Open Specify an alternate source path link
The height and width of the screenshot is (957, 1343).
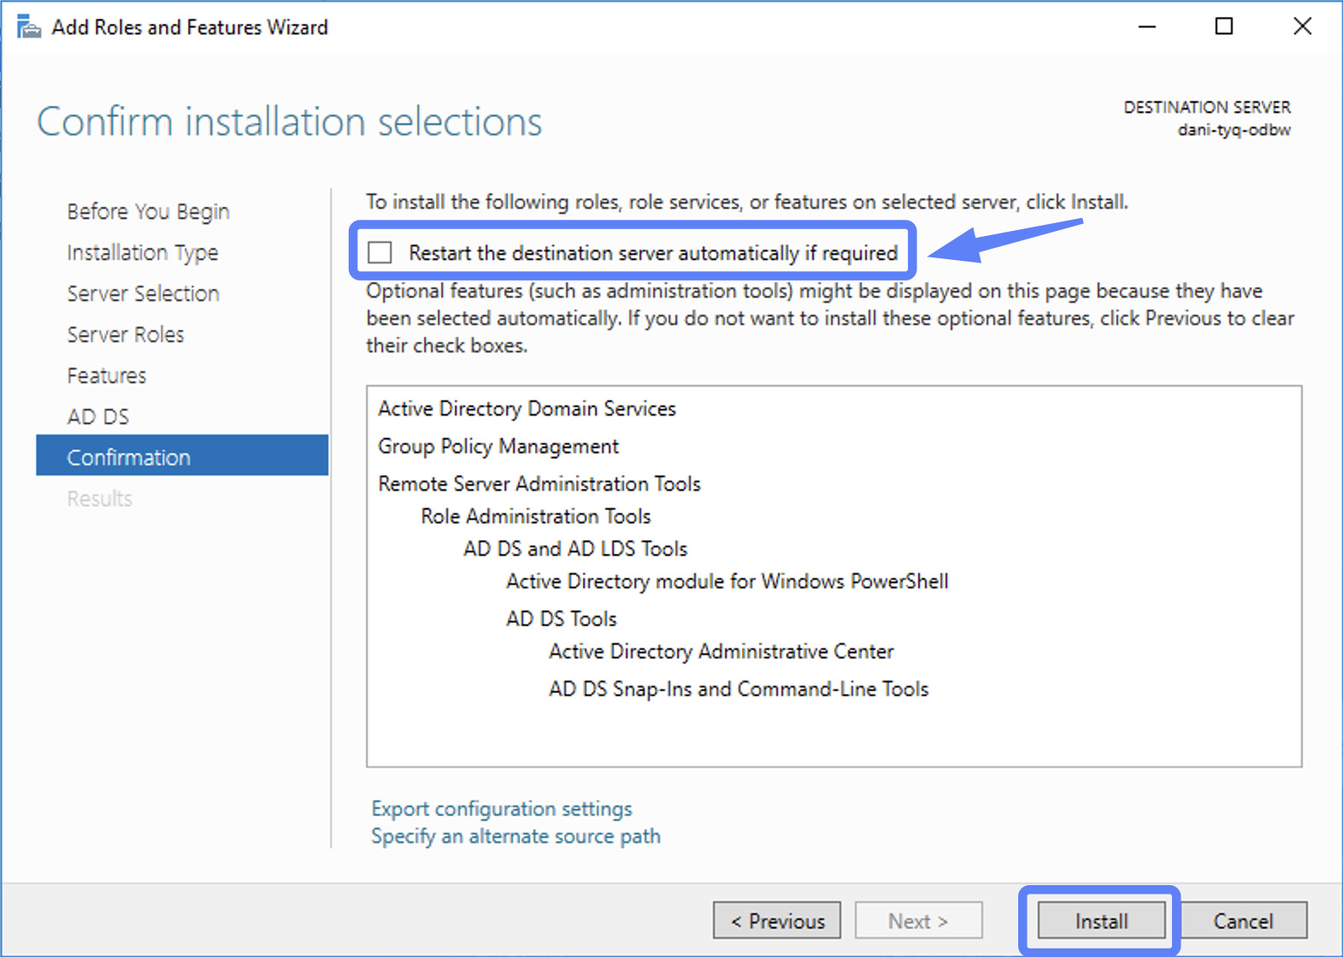(515, 836)
